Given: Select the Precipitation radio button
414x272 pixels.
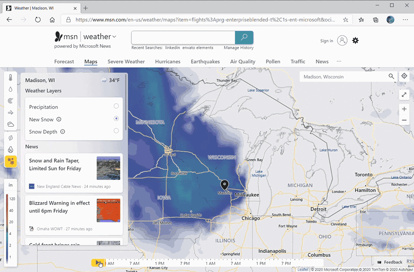Looking at the screenshot, I should coord(116,106).
